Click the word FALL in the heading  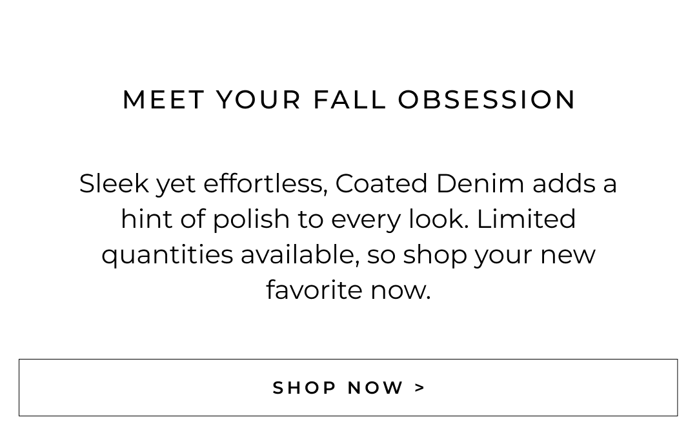[x=349, y=99]
